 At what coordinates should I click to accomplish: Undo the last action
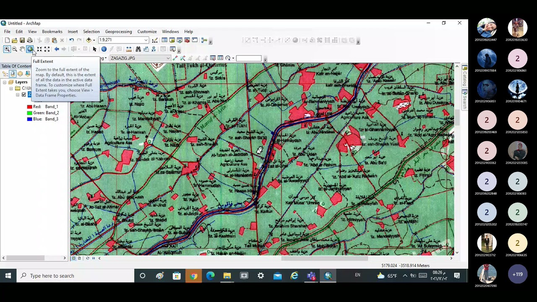tap(71, 40)
